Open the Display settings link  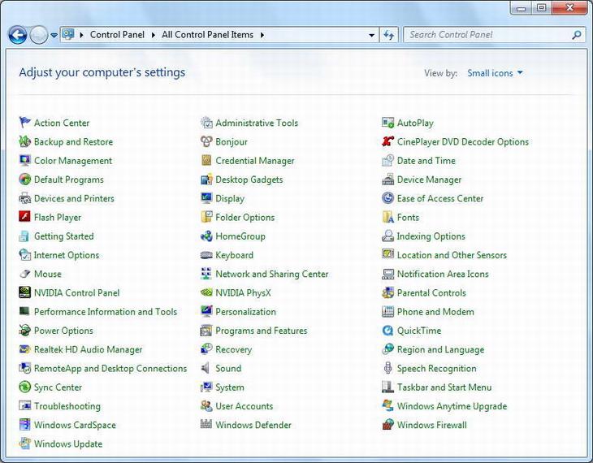(230, 198)
